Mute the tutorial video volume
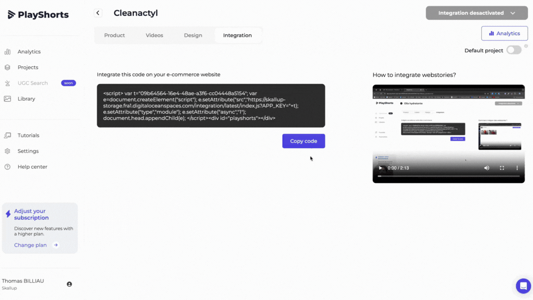 [487, 168]
